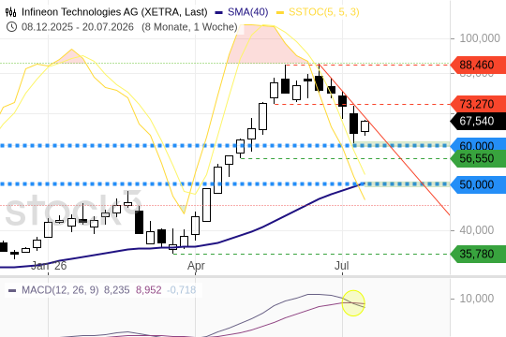Click the date range 08.12.2025 - 20.07.2026

(78, 27)
